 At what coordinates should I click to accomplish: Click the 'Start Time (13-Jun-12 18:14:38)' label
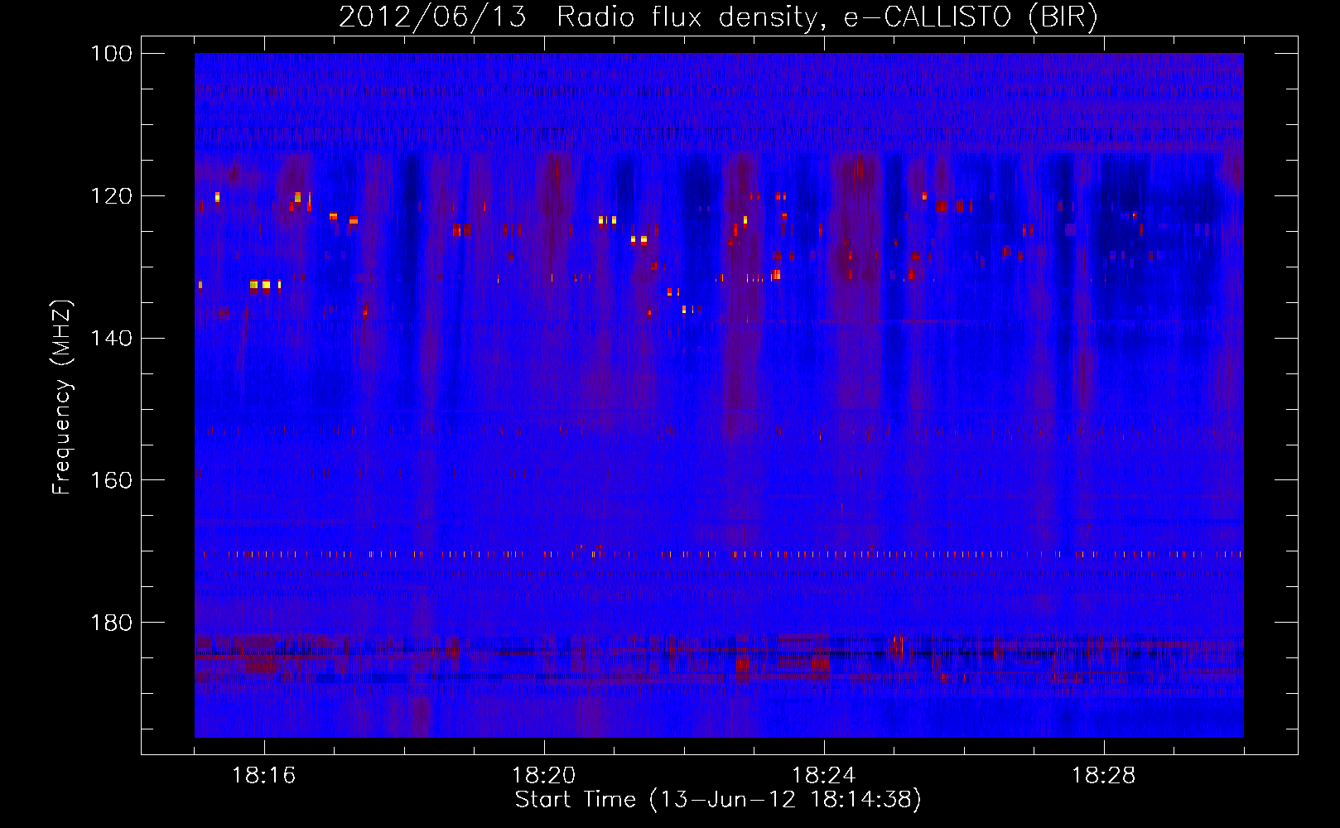pyautogui.click(x=718, y=800)
